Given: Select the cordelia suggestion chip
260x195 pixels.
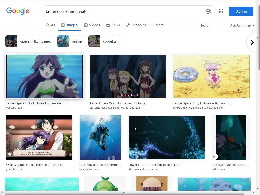Looking at the screenshot, I should click(104, 41).
